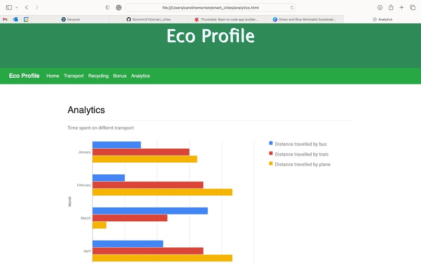421x263 pixels.
Task: Open the Analytics nav link
Action: pos(141,76)
